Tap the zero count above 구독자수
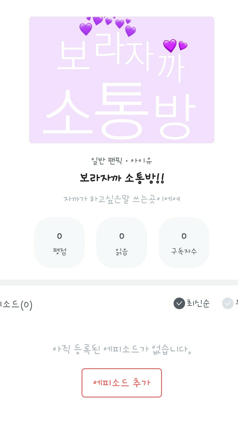238x424 pixels. [184, 236]
